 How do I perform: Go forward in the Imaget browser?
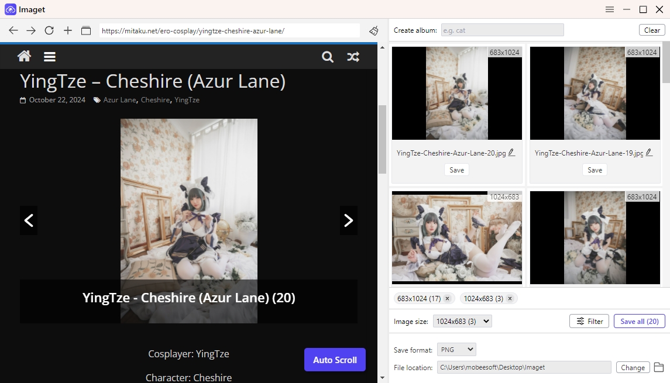31,30
